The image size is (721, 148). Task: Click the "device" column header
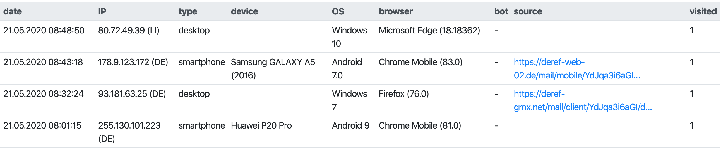pyautogui.click(x=244, y=11)
